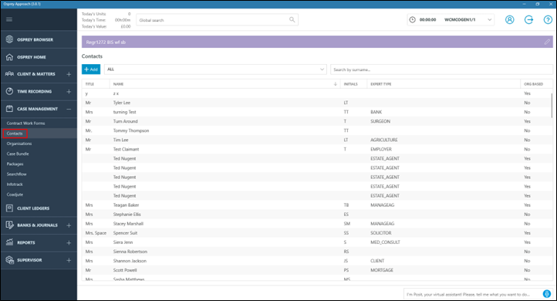Click the Expert Type column header
Viewport: 557px width, 301px height.
(x=381, y=84)
